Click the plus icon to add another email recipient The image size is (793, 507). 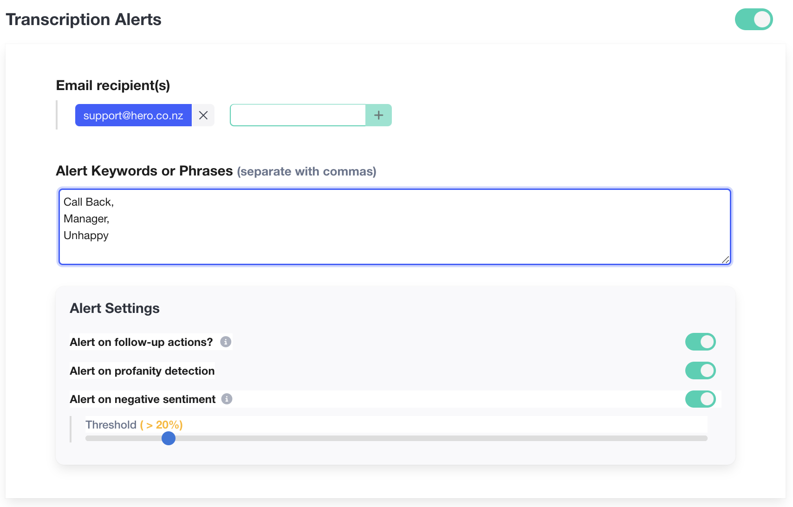(x=378, y=115)
